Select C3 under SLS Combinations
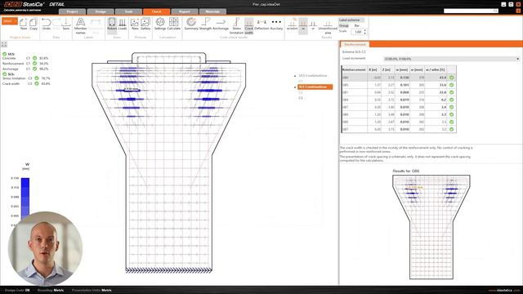The height and width of the screenshot is (294, 523). (x=301, y=92)
